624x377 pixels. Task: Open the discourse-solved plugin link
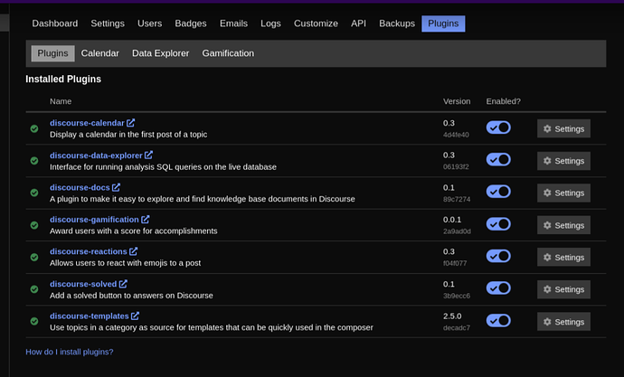83,284
